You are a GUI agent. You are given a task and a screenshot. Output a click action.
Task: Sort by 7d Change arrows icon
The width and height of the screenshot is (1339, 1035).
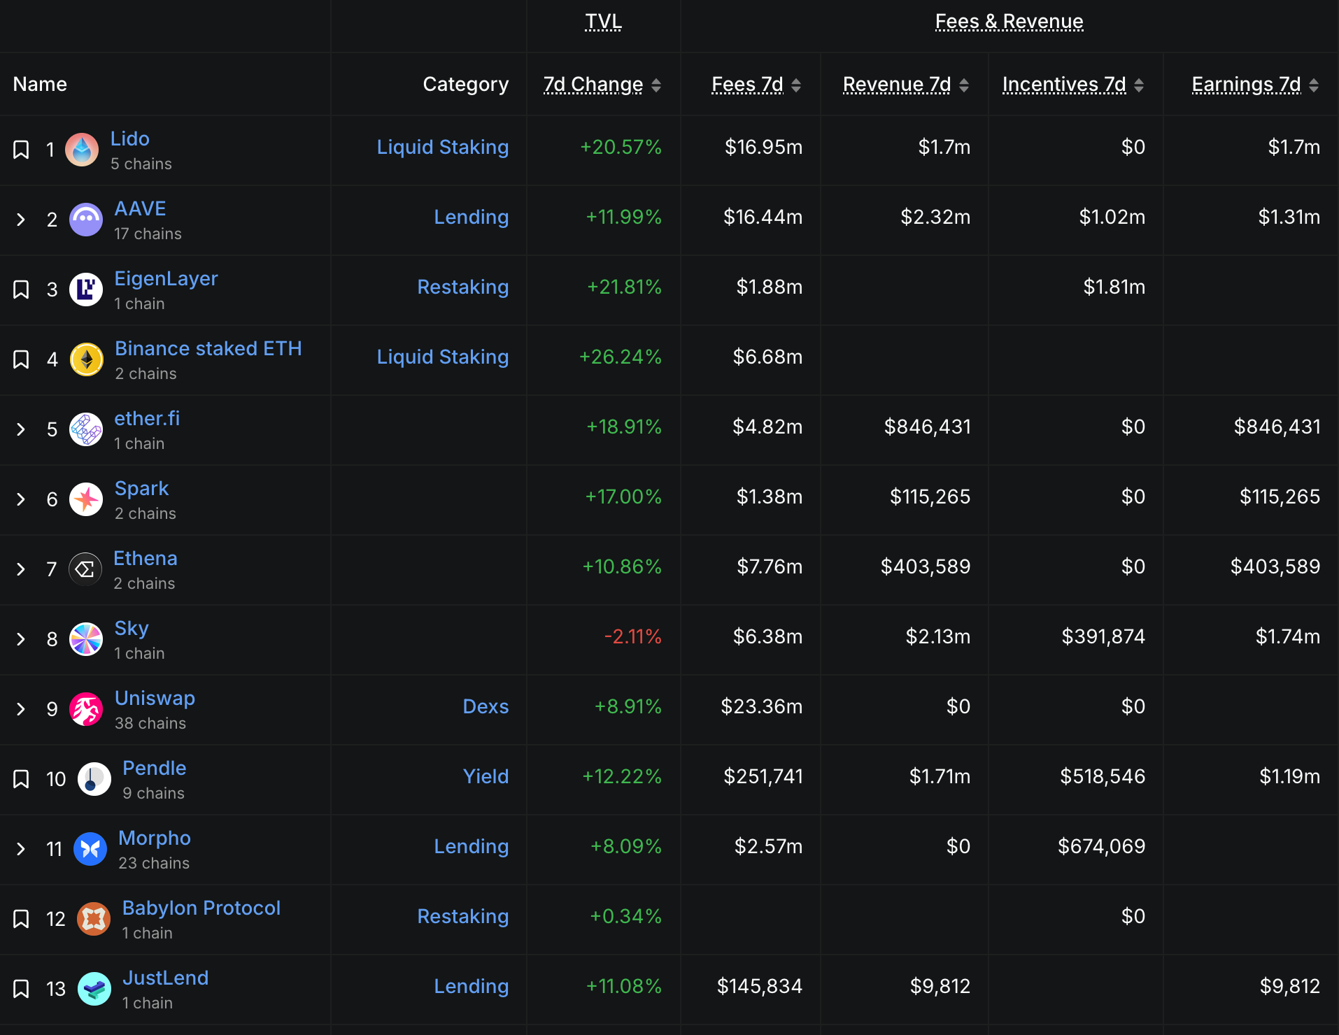pyautogui.click(x=656, y=85)
